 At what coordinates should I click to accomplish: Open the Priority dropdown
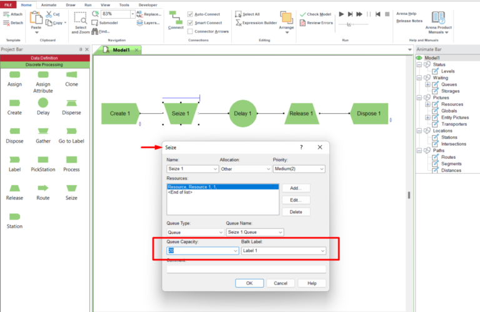coord(322,169)
